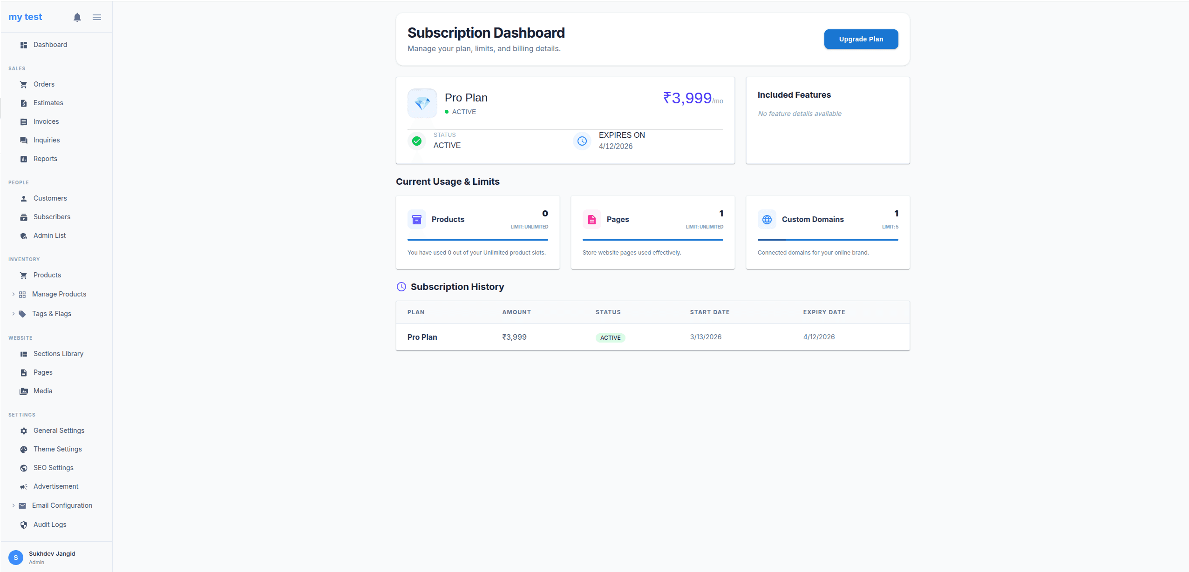Screen dimensions: 1189x572
Task: Click the Upgrade Plan button
Action: (861, 39)
